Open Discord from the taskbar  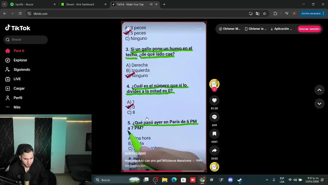230,180
